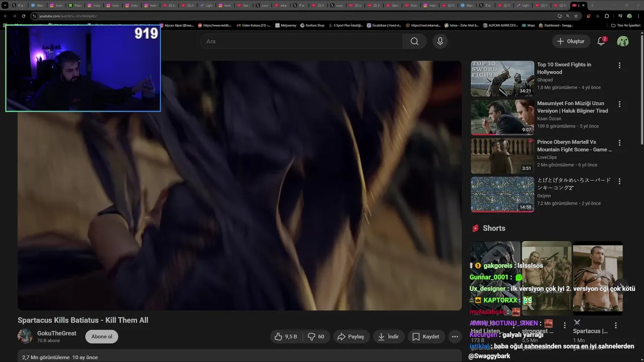Click the Ghapad channel name
644x362 pixels.
[545, 80]
